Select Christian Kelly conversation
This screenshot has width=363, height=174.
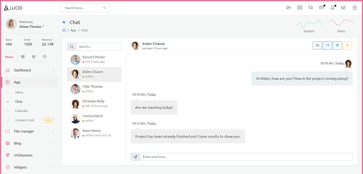94,103
